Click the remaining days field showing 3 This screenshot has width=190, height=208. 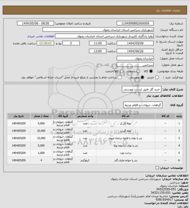point(71,43)
